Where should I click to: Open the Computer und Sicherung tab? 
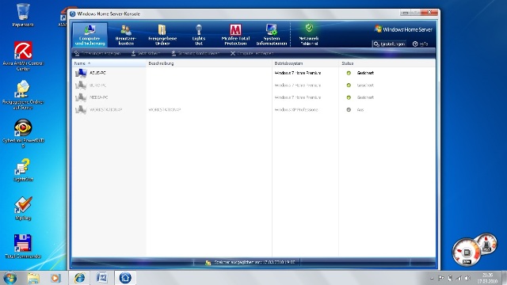click(90, 35)
